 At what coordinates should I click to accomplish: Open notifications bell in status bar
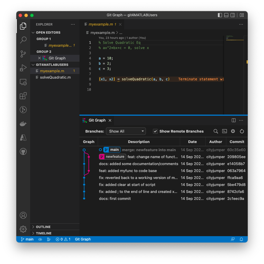(241, 239)
